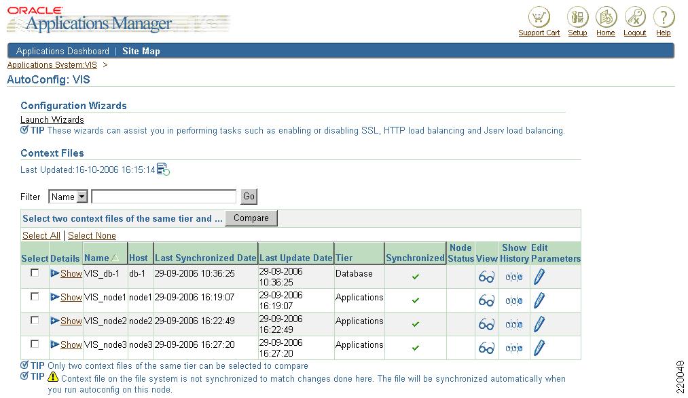Click synchronized check mark for VIS_node3
This screenshot has width=688, height=398.
pyautogui.click(x=416, y=348)
